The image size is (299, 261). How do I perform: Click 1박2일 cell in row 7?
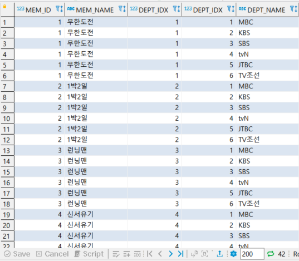point(96,86)
